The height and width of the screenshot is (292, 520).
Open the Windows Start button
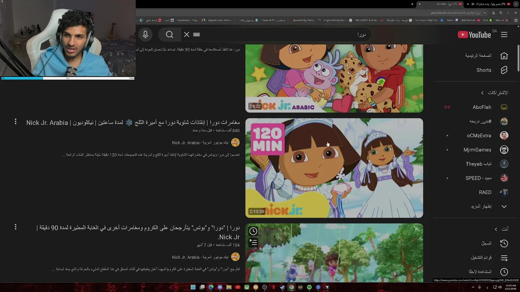(193, 287)
